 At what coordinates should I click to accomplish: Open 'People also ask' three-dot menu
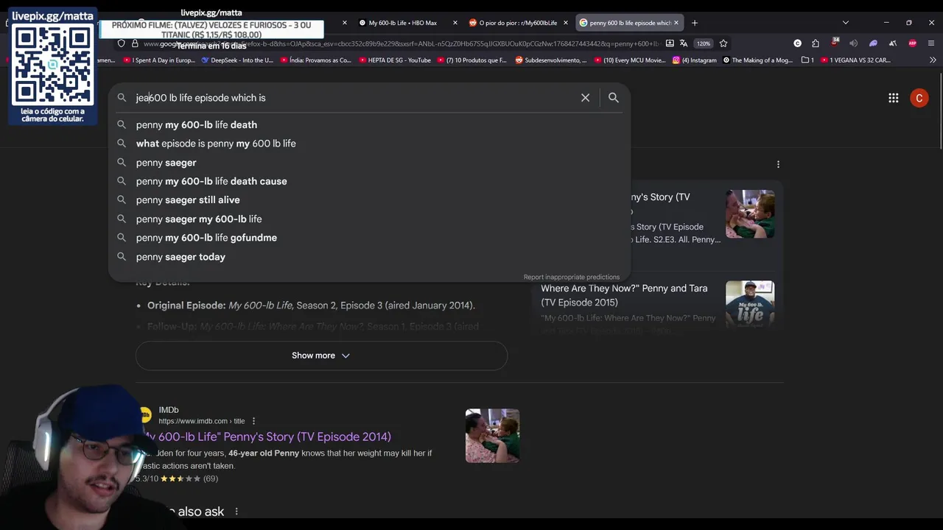pyautogui.click(x=236, y=511)
